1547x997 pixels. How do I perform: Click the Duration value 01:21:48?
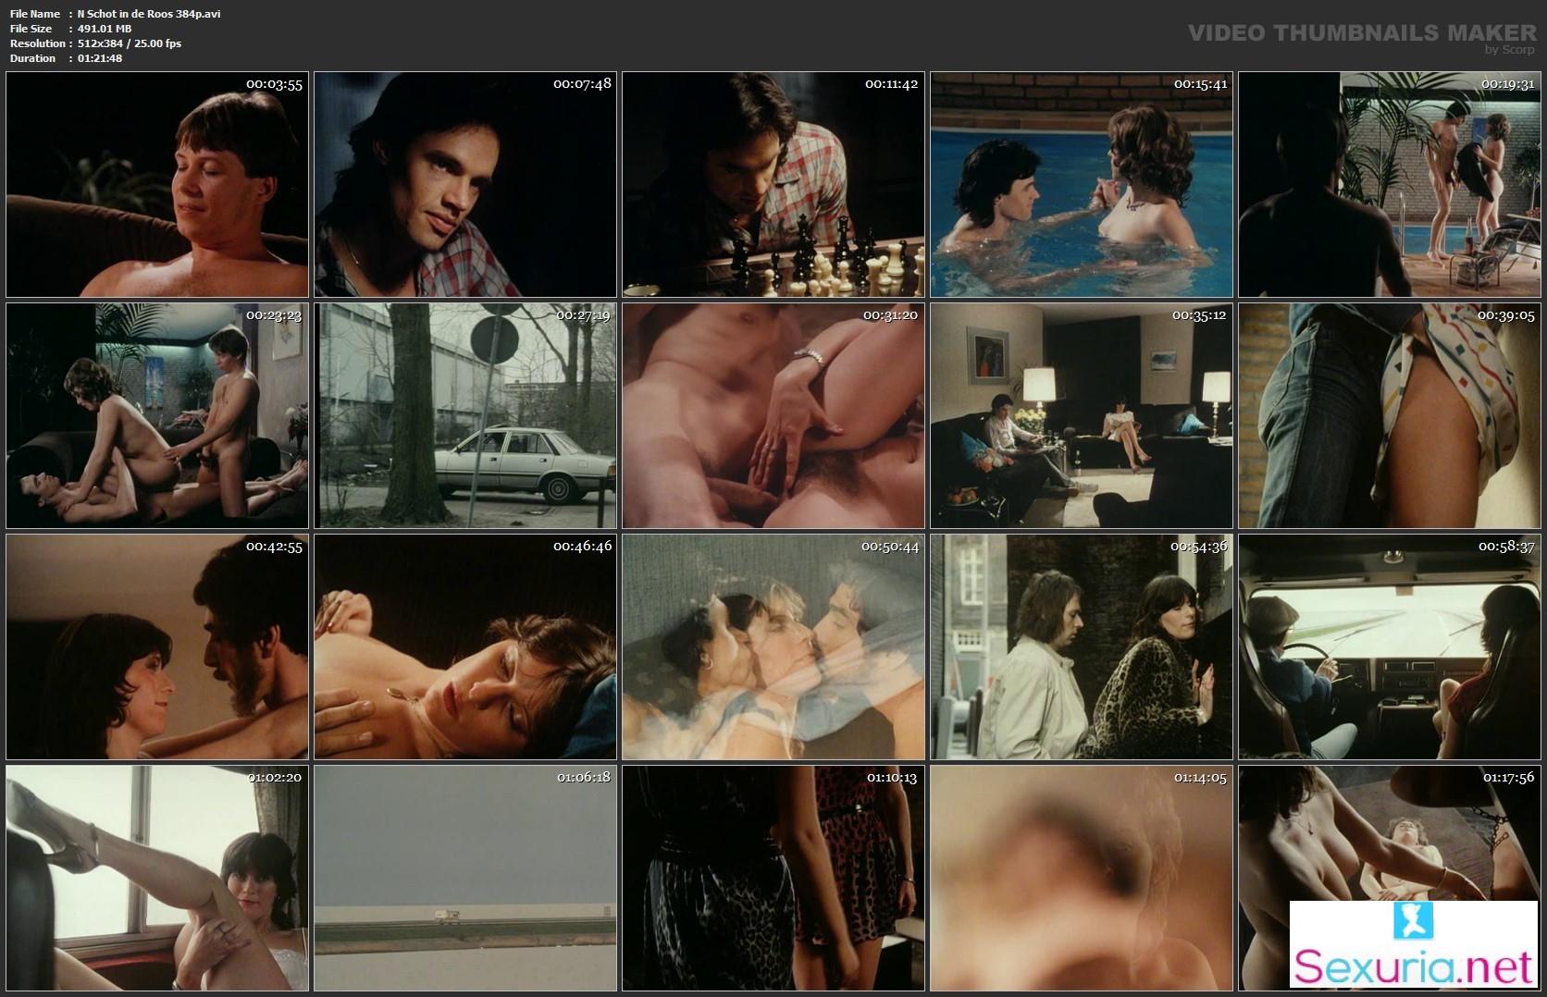point(99,58)
